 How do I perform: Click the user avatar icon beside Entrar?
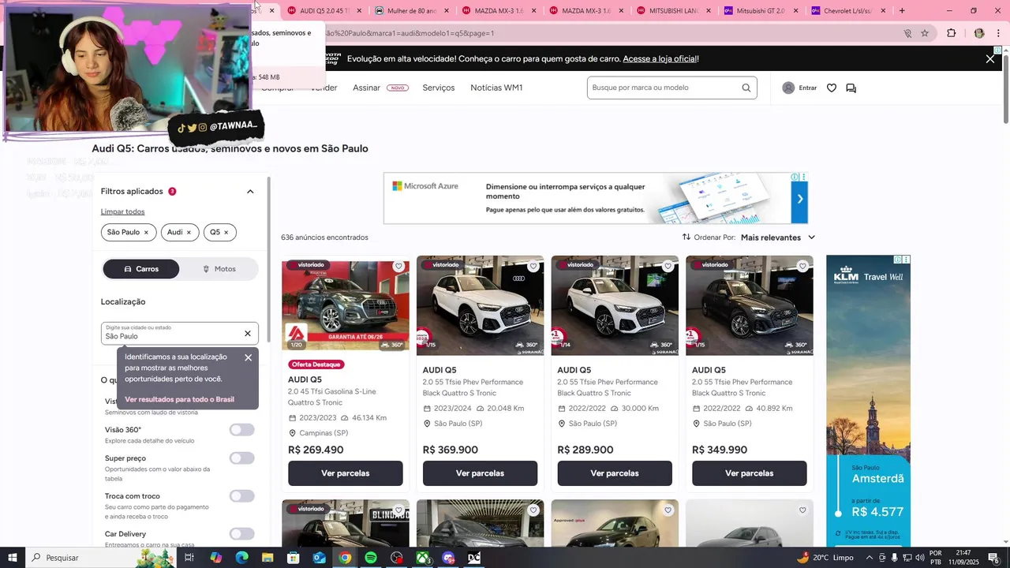point(788,88)
